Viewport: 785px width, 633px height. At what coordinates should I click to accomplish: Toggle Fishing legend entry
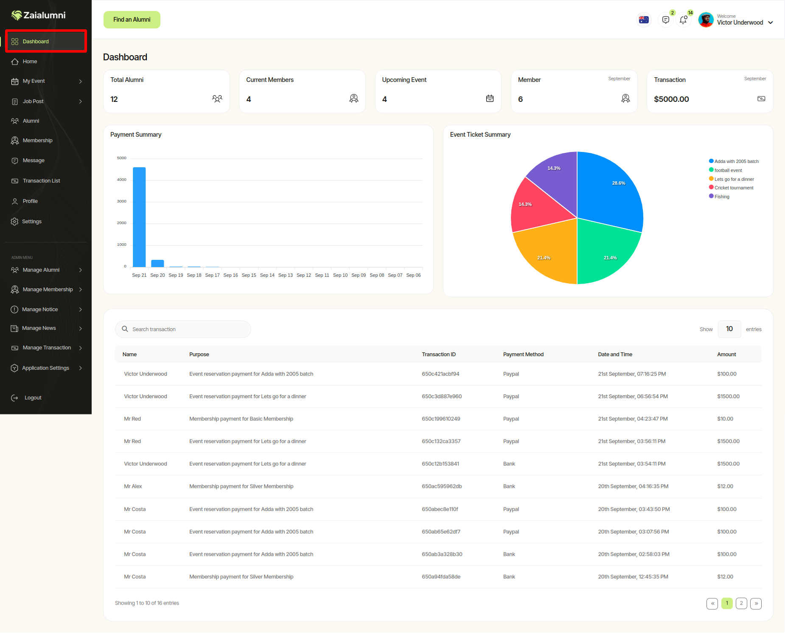719,197
